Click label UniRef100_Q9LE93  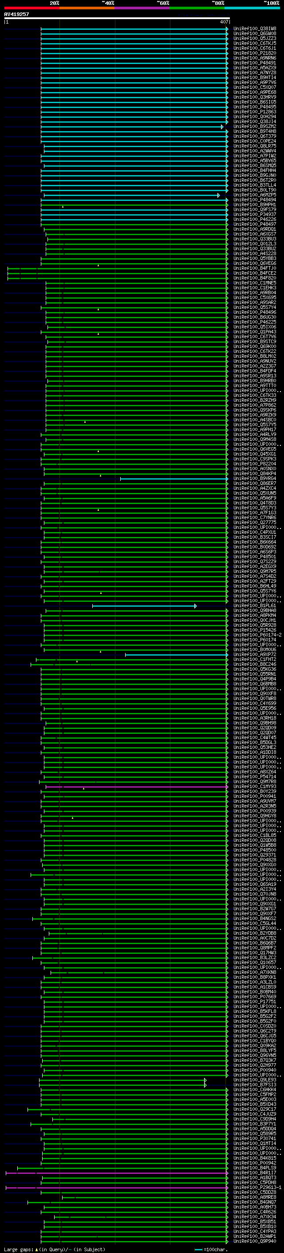[255, 1081]
